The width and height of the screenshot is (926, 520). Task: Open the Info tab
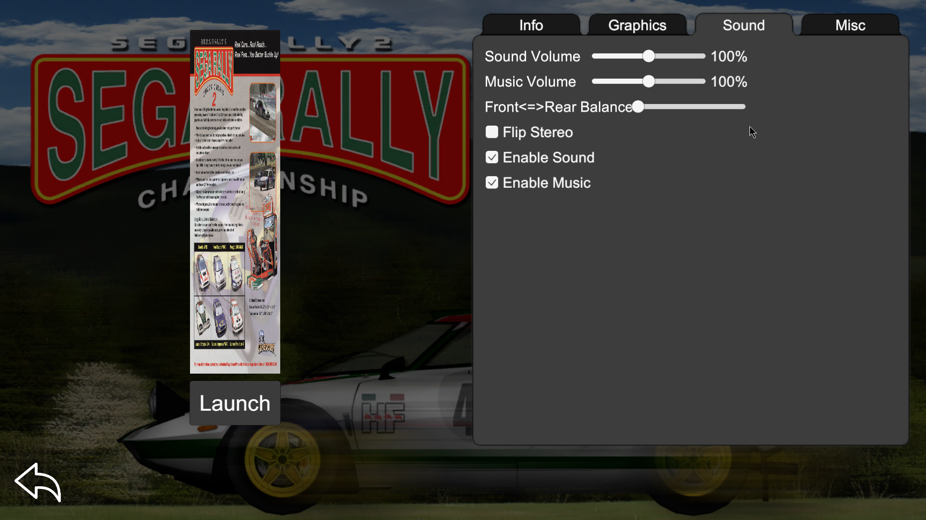pos(531,25)
